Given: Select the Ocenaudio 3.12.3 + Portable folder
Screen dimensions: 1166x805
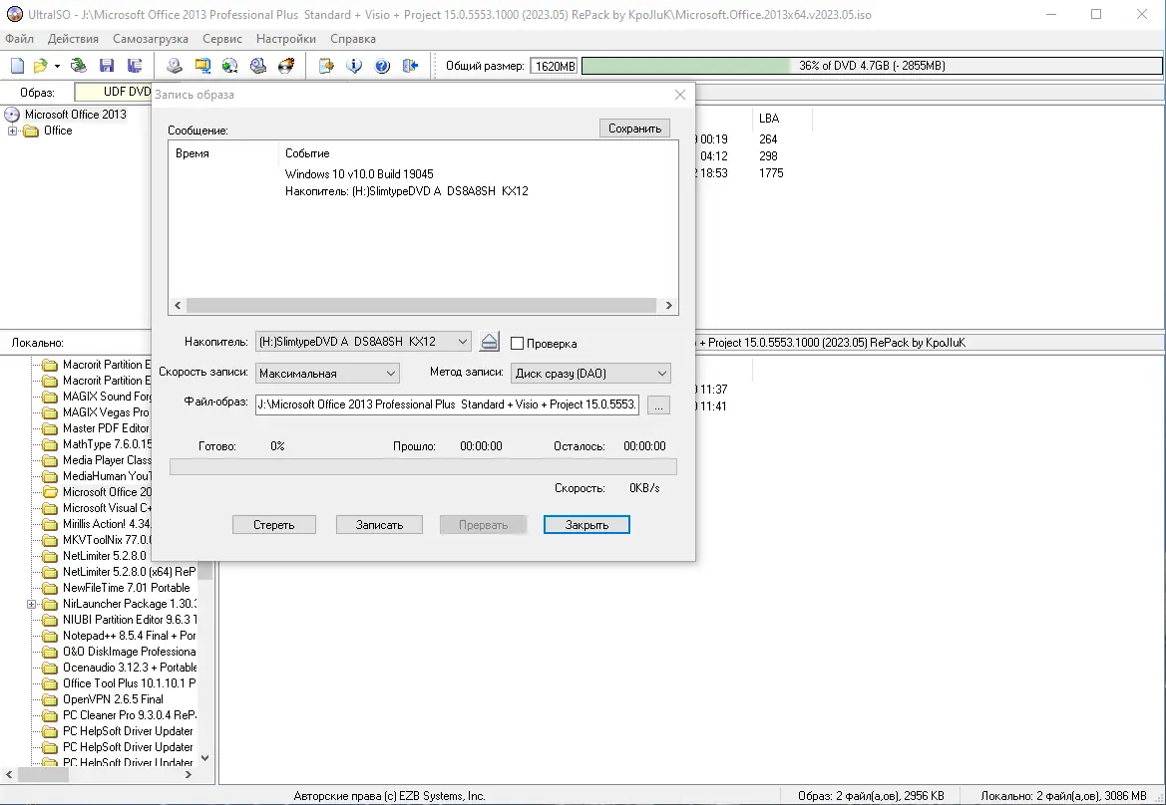Looking at the screenshot, I should point(130,668).
